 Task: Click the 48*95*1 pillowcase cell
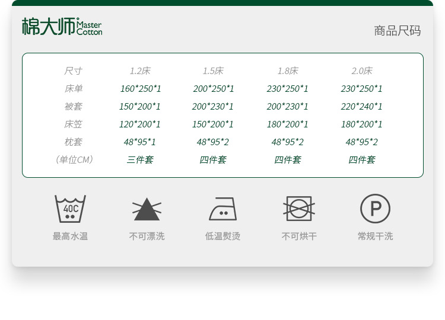tap(139, 142)
